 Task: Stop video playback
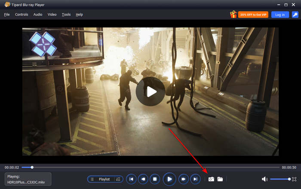pos(155,179)
